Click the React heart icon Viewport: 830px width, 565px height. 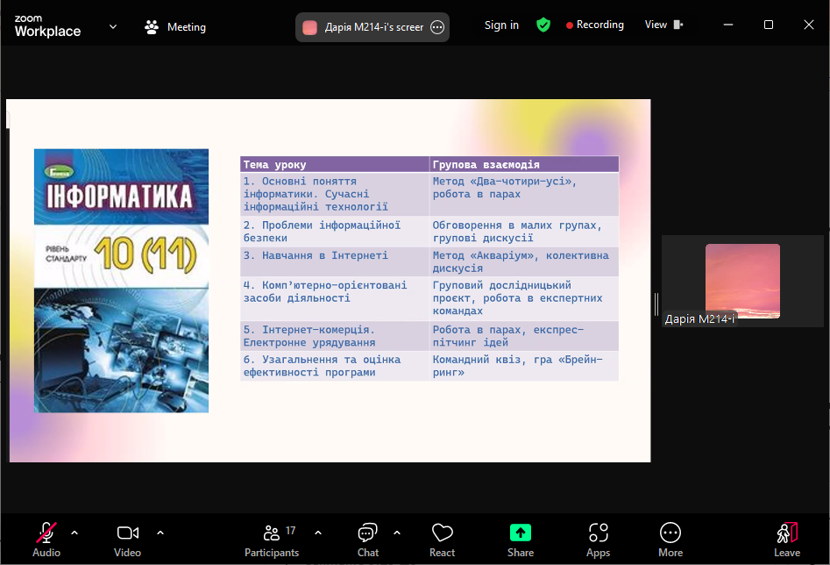tap(442, 539)
